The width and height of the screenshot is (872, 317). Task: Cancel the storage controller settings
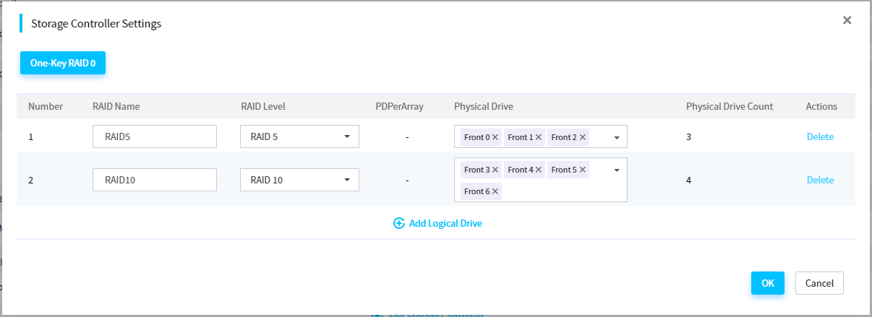pos(819,283)
